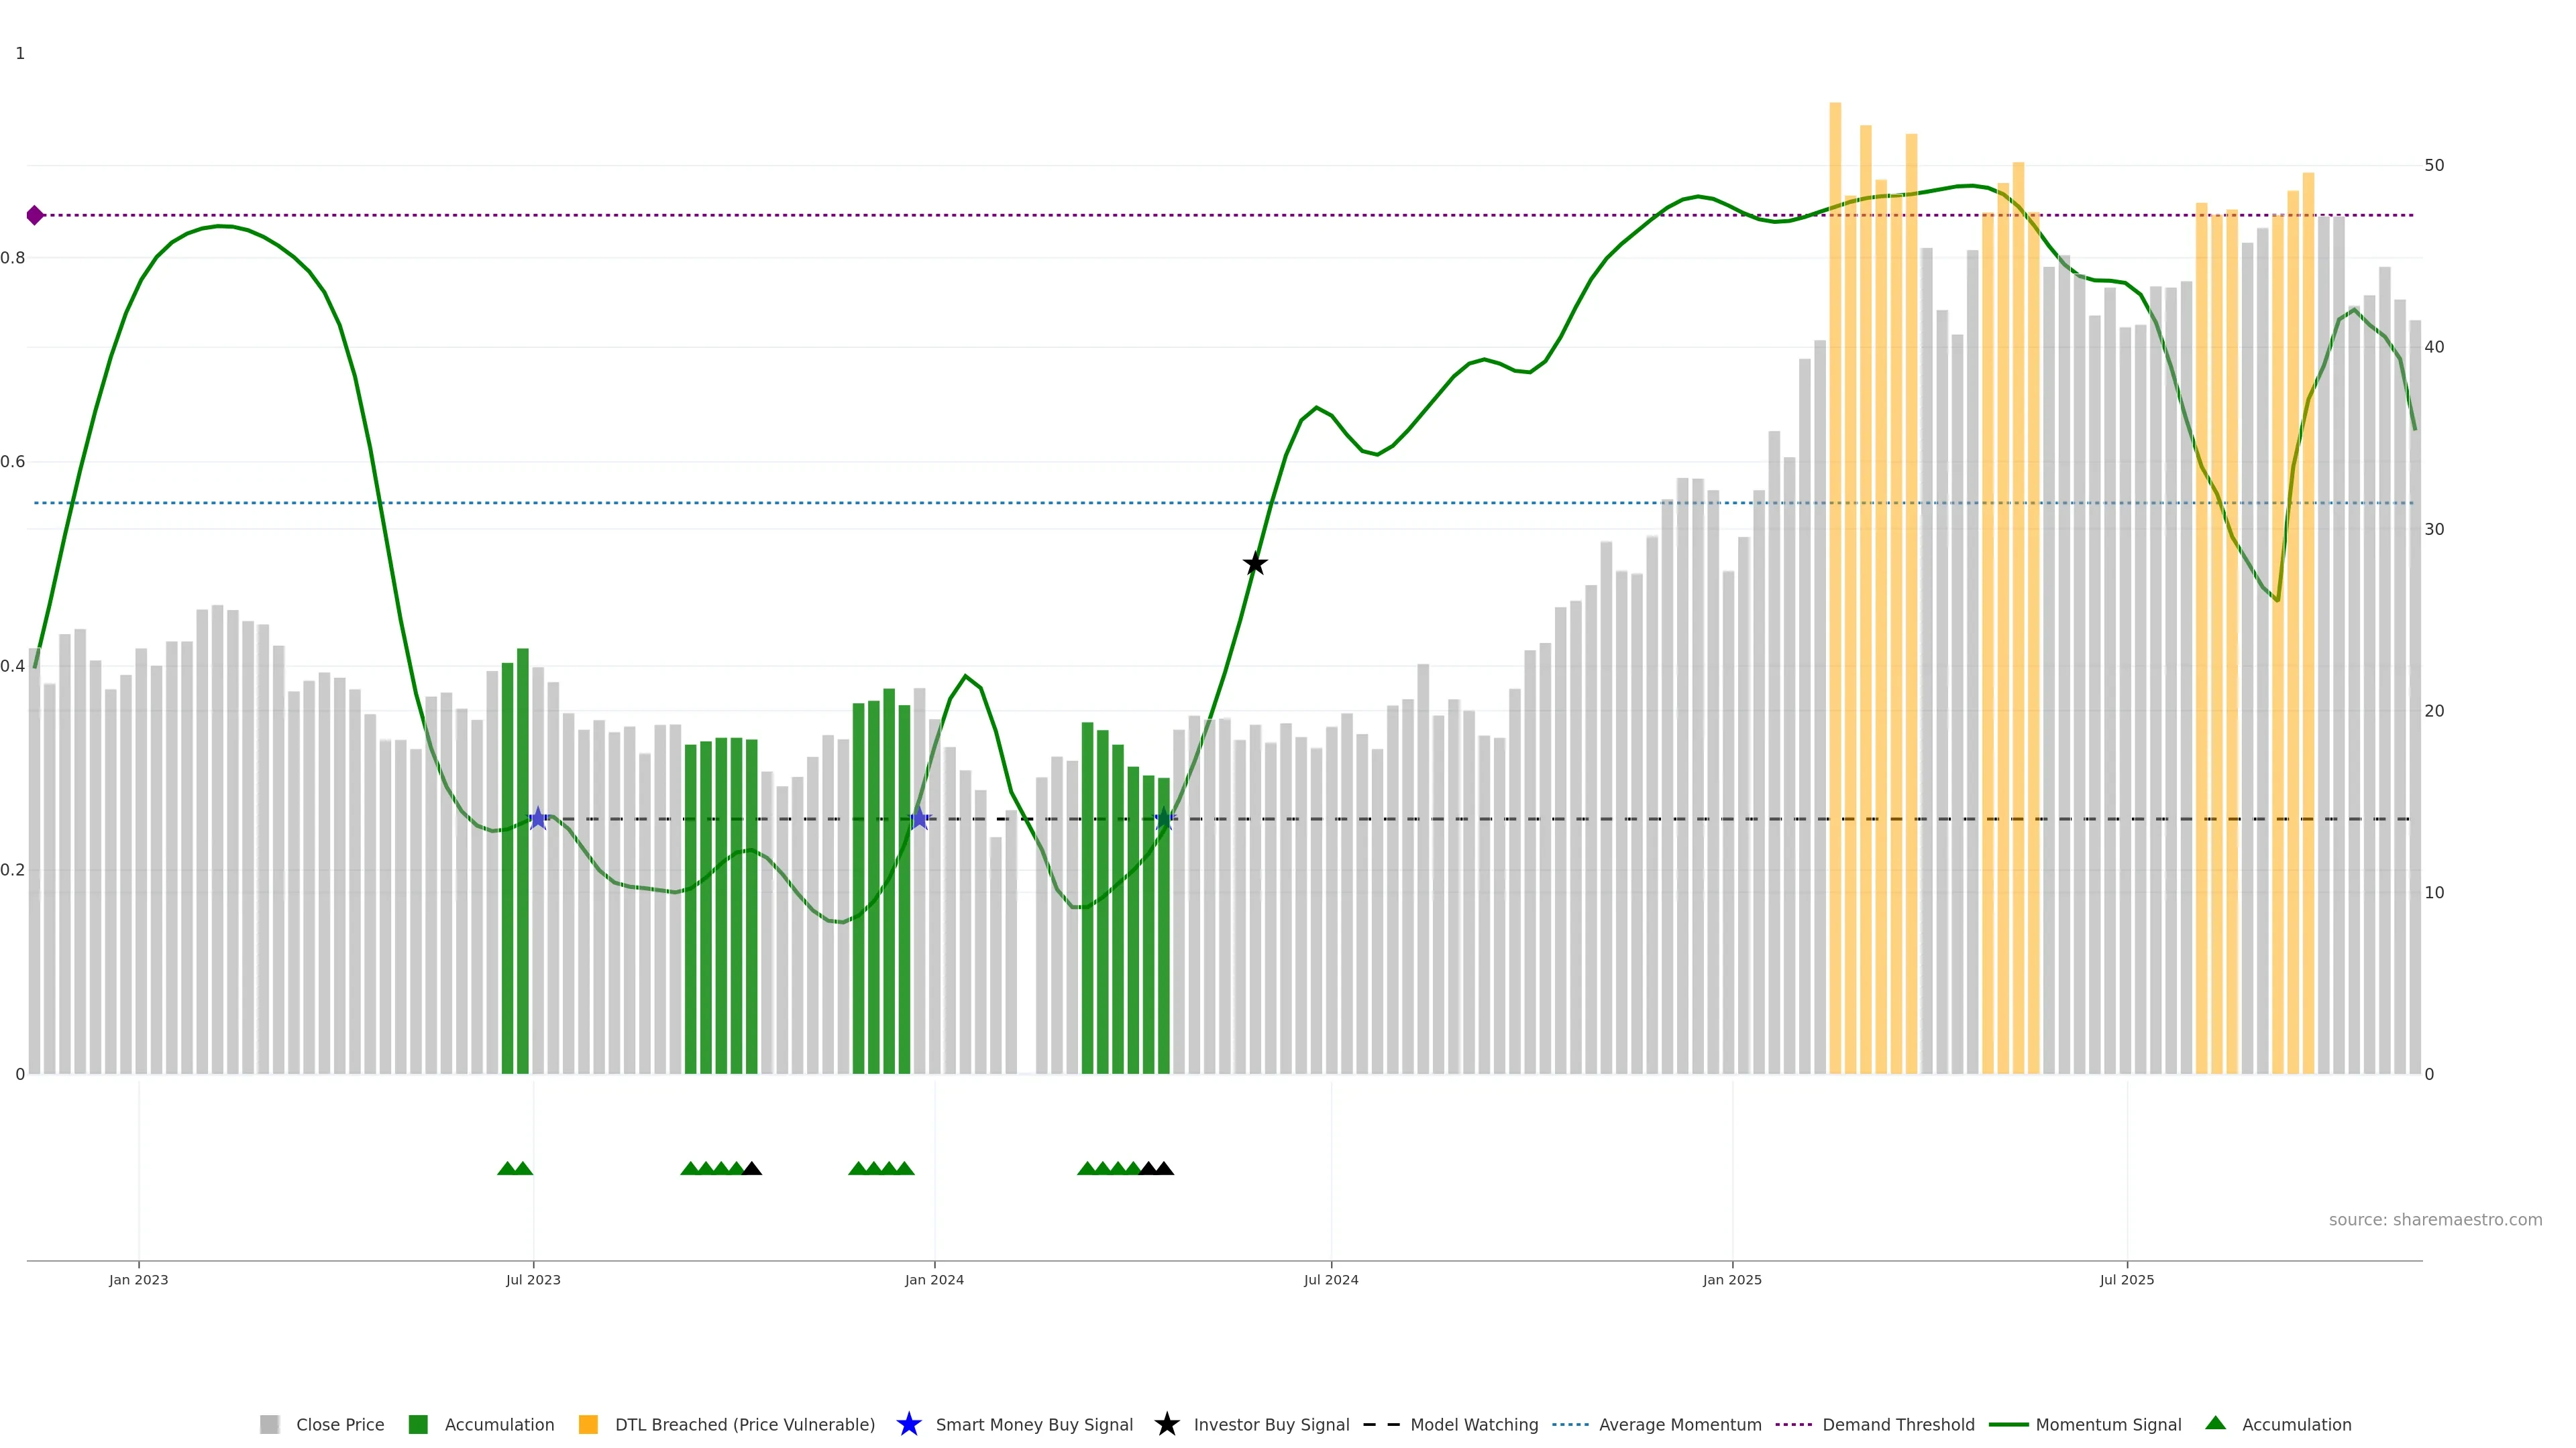Click the Jul 2024 axis label
Screen dimensions: 2576x1448
pyautogui.click(x=1330, y=1279)
